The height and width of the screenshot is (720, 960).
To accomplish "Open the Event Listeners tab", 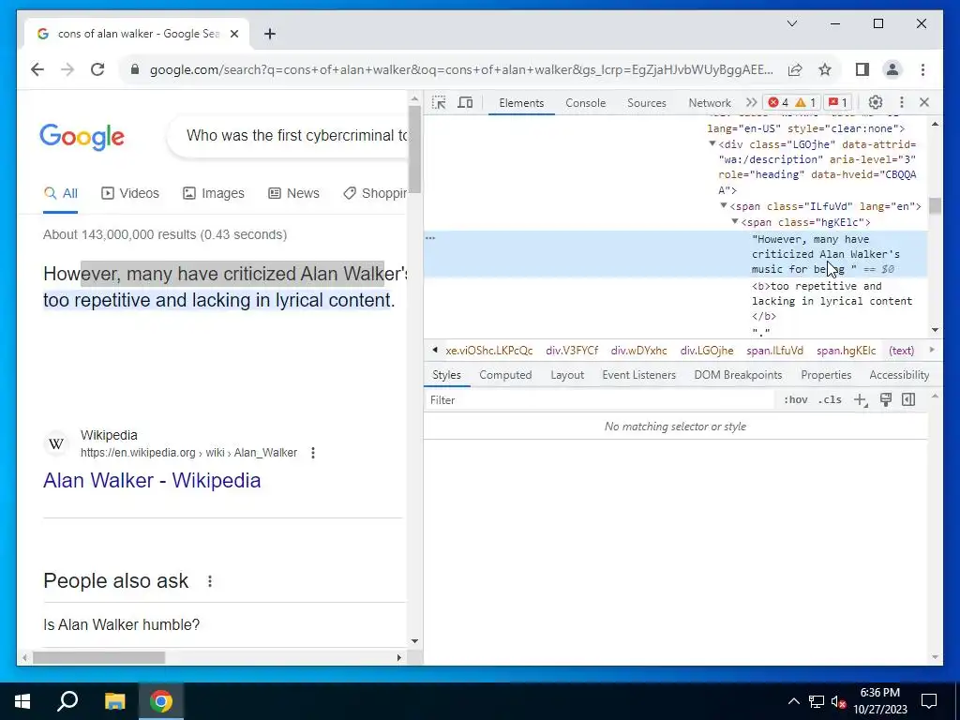I will click(x=638, y=375).
